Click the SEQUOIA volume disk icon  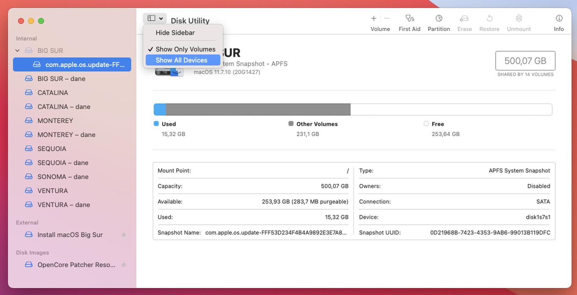click(x=28, y=148)
